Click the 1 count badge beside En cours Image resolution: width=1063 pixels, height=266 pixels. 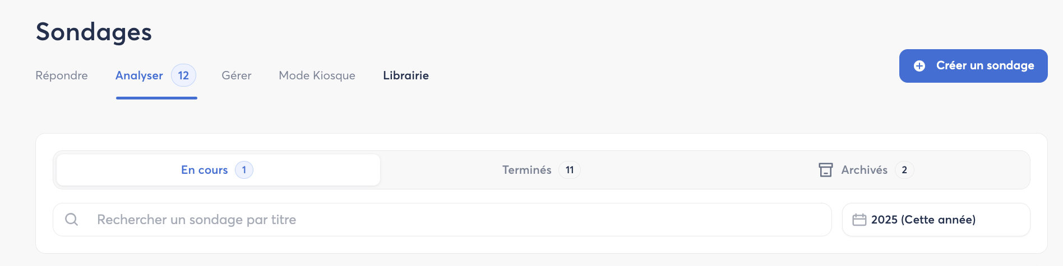(244, 170)
